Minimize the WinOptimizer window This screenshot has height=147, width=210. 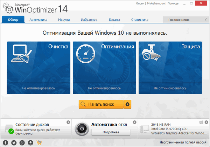pos(184,3)
